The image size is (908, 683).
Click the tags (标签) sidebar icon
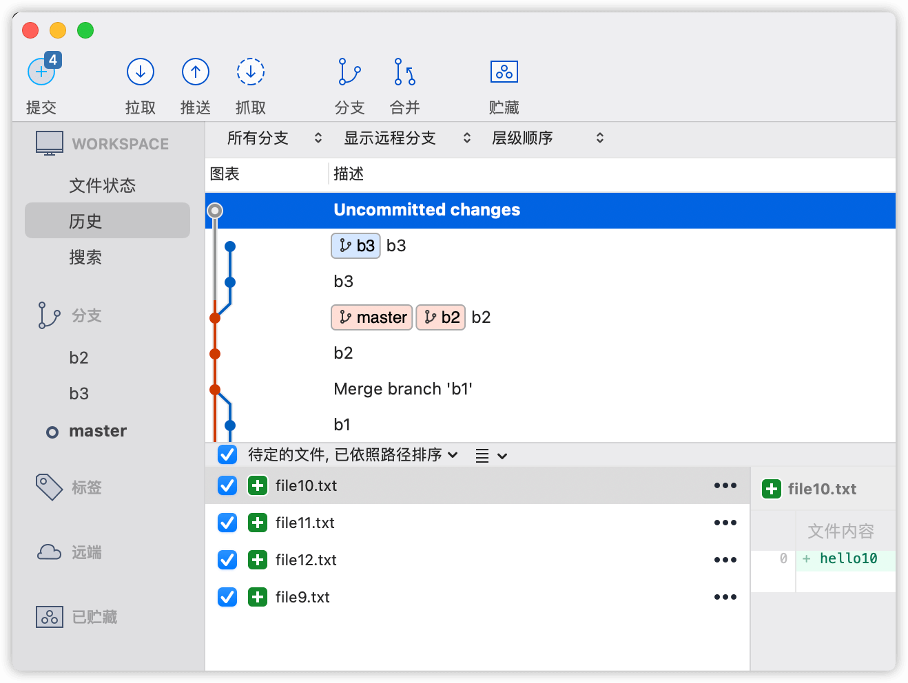coord(50,487)
